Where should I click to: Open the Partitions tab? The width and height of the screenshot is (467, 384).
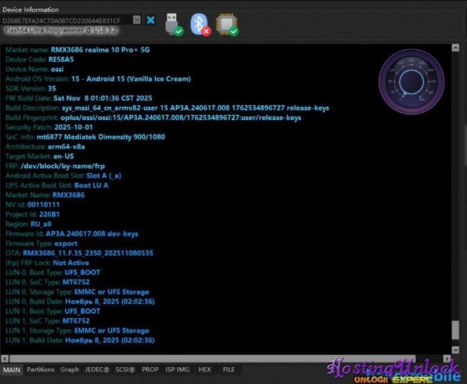click(x=41, y=369)
